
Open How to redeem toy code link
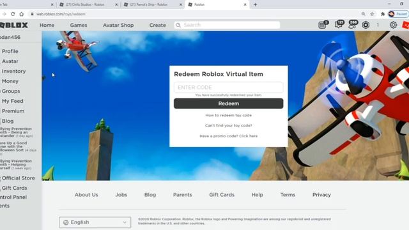[x=229, y=115]
